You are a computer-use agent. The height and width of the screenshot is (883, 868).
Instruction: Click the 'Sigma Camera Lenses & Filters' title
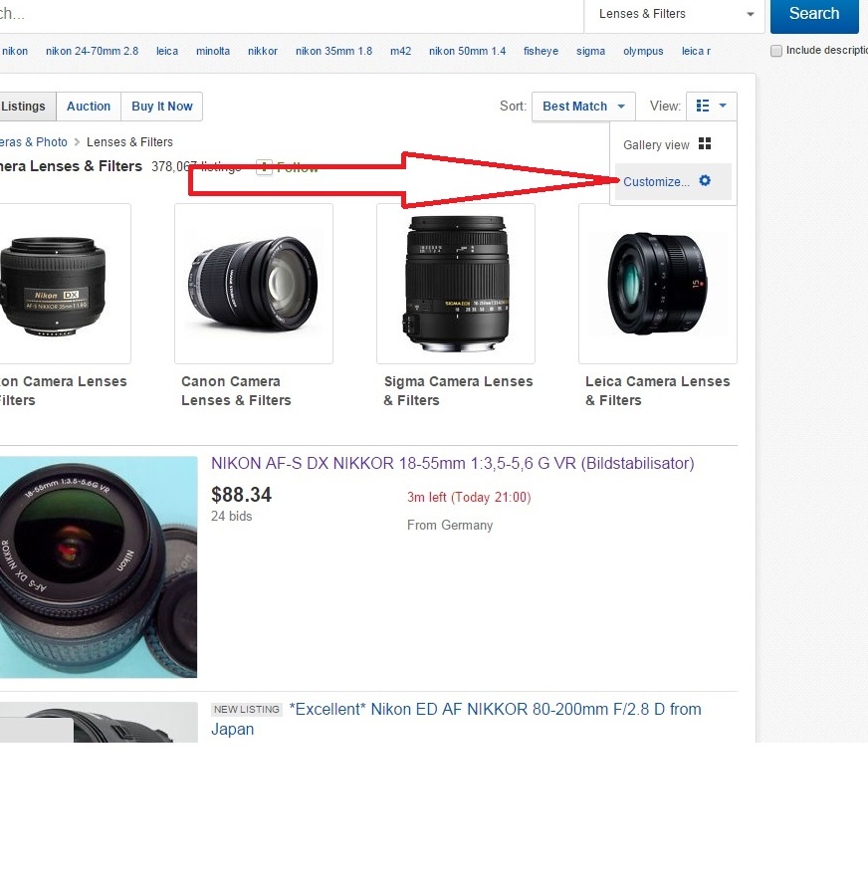click(458, 391)
